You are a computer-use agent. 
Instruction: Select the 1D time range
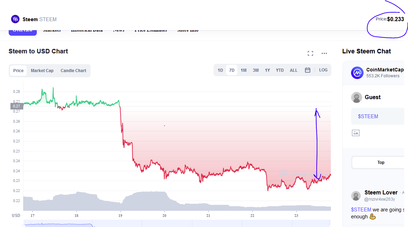220,70
